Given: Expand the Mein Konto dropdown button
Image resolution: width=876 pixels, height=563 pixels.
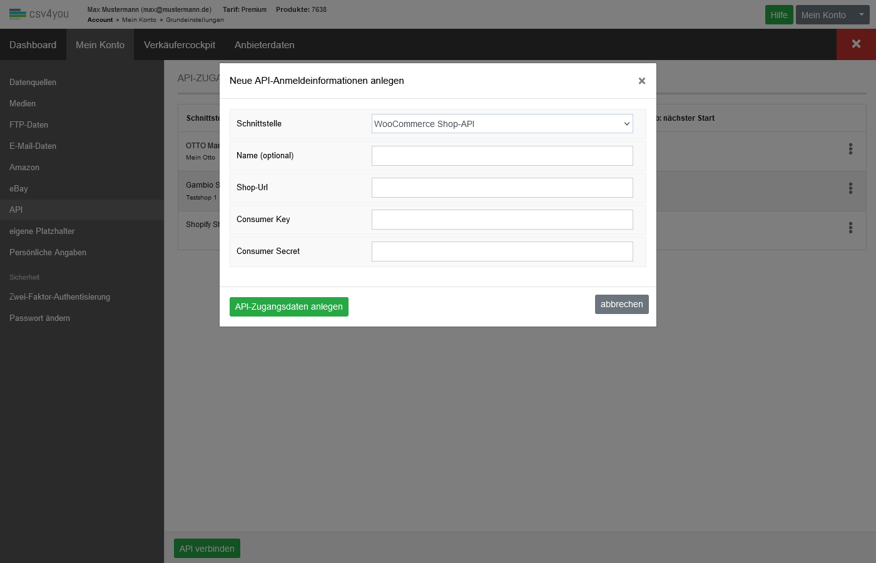Looking at the screenshot, I should (832, 15).
